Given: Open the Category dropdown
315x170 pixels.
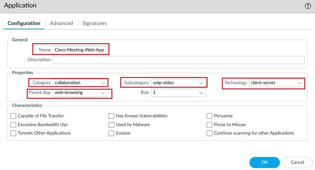Looking at the screenshot, I should point(80,83).
